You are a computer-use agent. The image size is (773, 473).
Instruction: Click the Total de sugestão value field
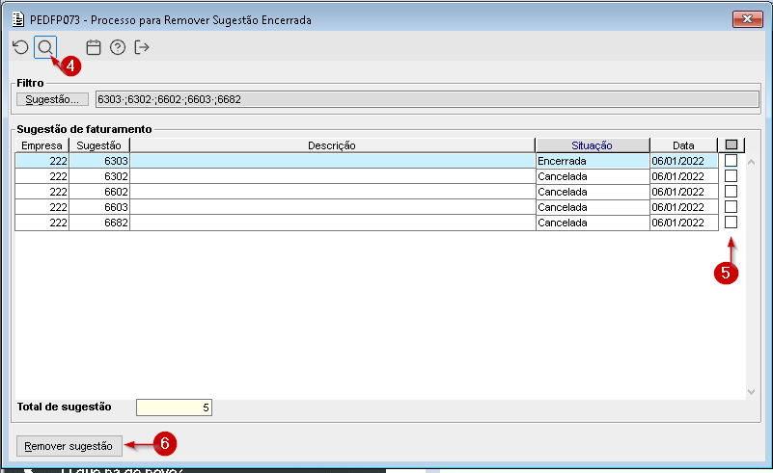(174, 407)
